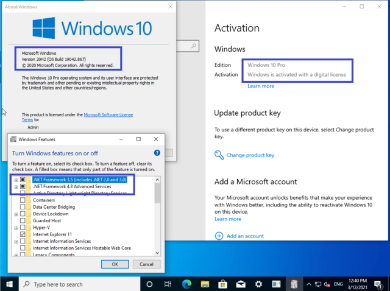Close the About Windows dialog
Screen dimensions: 390x291
pos(171,7)
